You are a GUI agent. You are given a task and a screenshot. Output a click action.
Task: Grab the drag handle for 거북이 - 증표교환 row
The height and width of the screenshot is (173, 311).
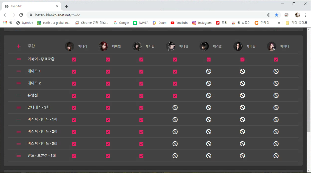coord(19,59)
